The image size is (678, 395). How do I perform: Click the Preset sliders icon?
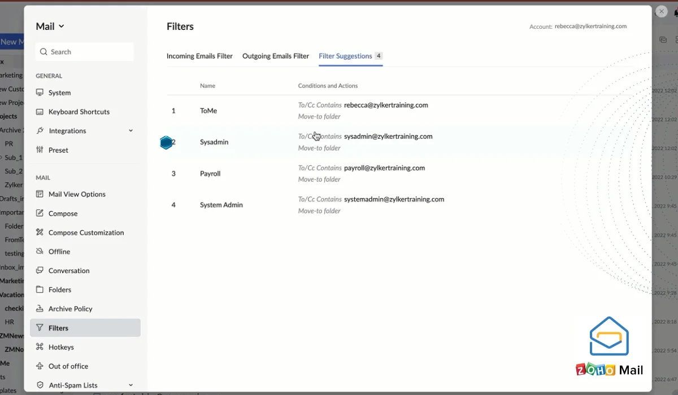[40, 150]
